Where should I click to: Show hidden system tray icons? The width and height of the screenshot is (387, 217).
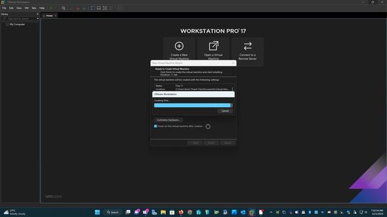pos(271,212)
